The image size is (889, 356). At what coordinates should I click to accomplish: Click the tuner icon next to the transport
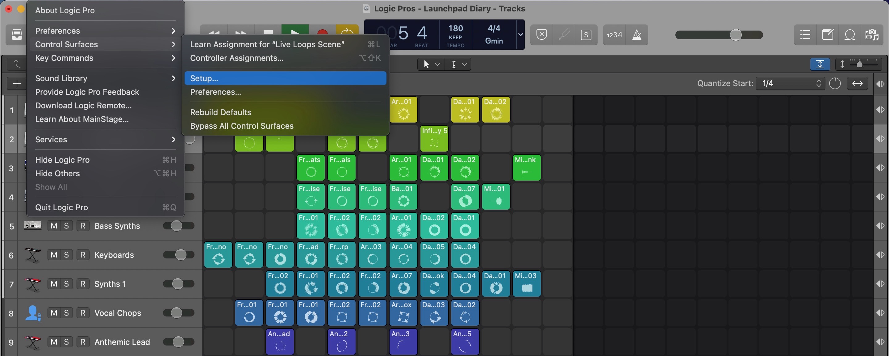(564, 35)
